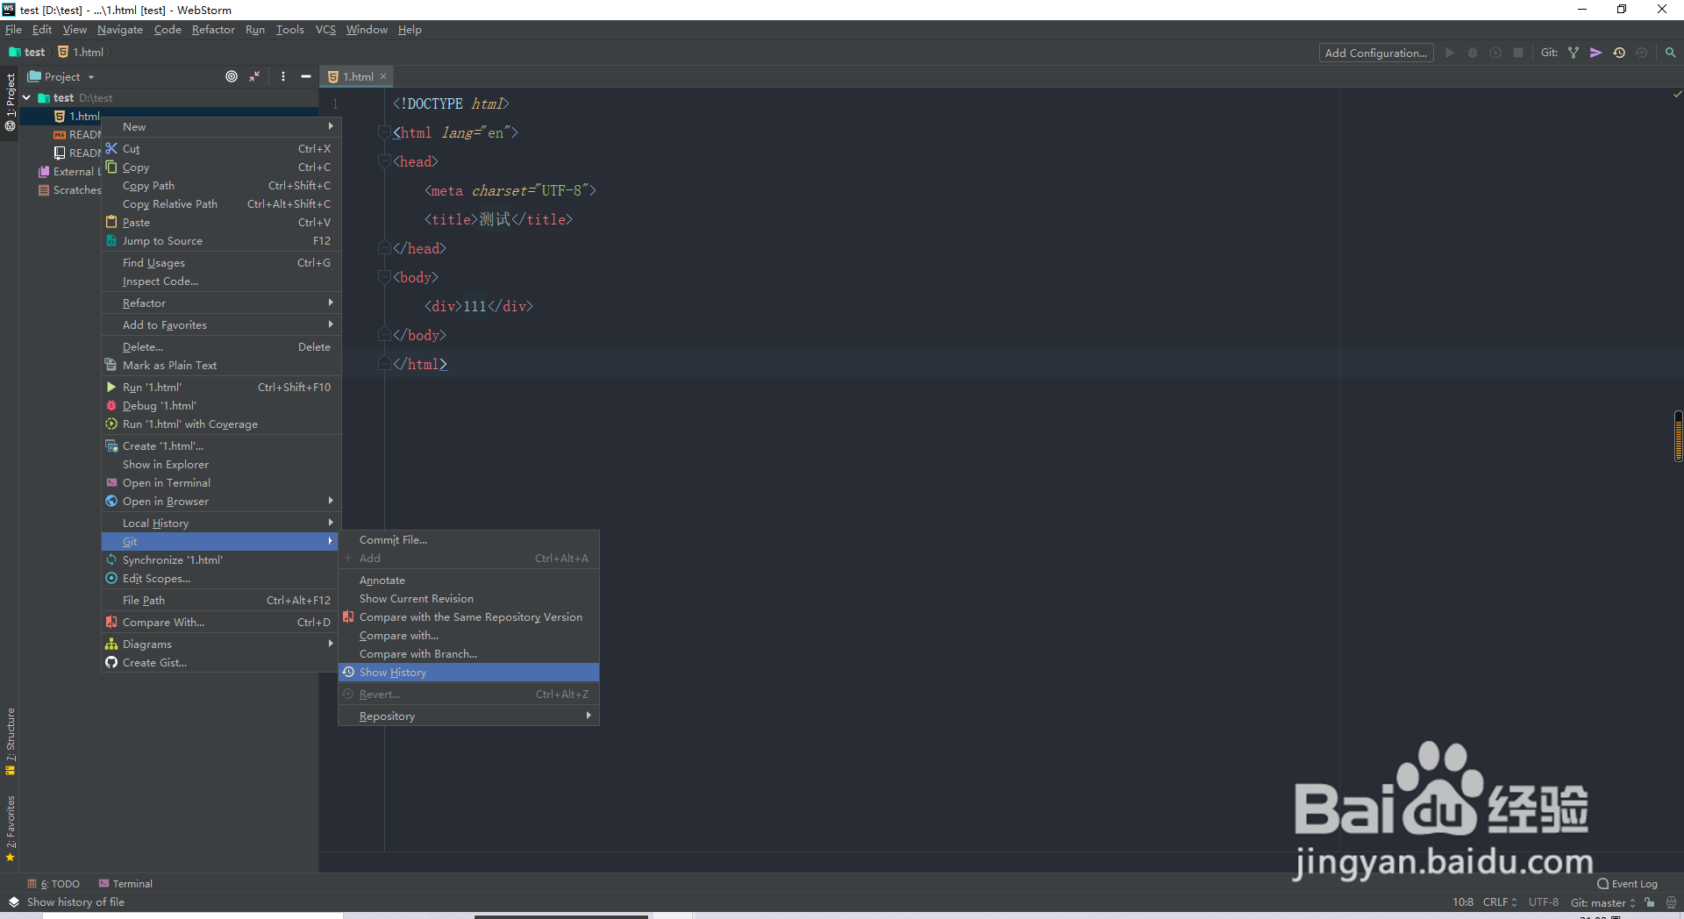Click Add Configuration button

coord(1375,53)
